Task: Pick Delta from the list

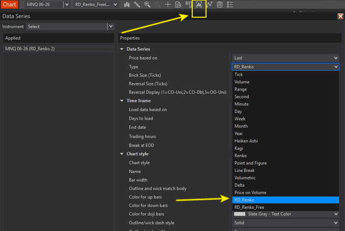Action: pyautogui.click(x=285, y=185)
